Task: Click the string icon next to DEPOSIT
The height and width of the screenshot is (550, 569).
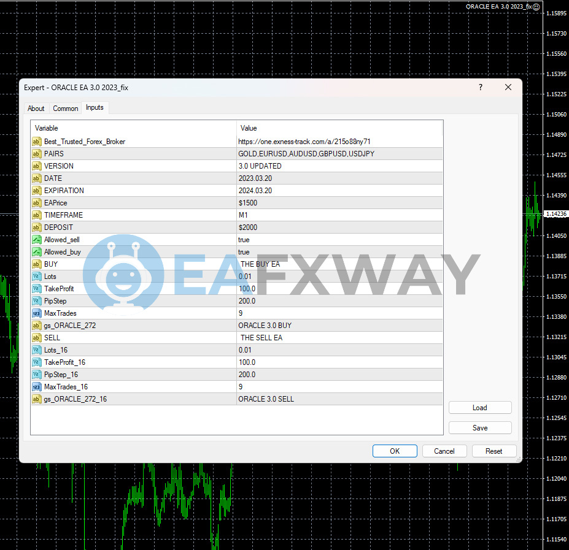Action: coord(37,227)
